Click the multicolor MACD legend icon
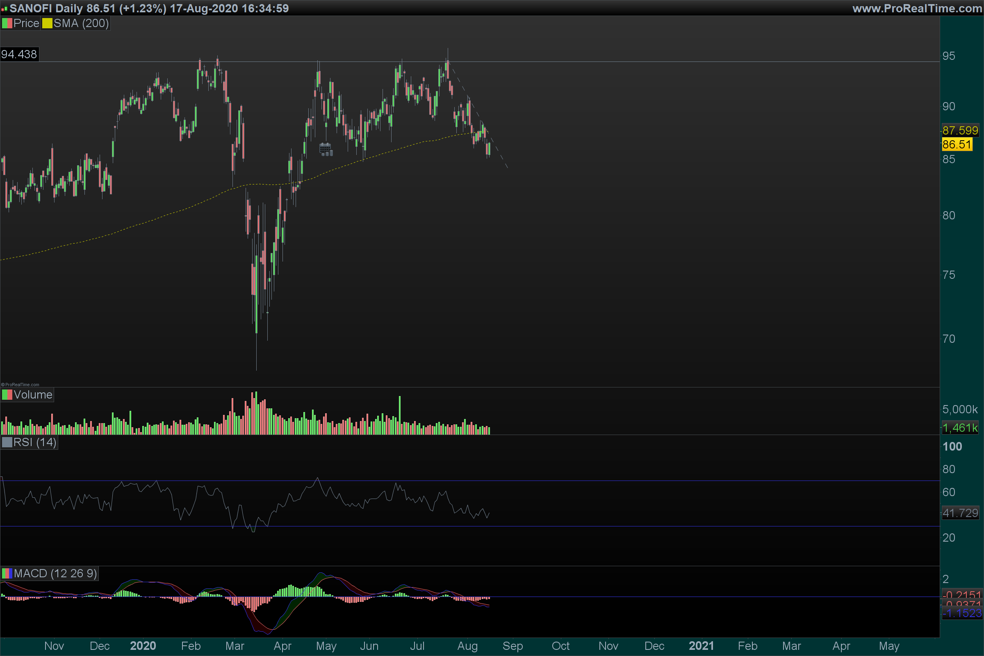This screenshot has width=984, height=656. click(x=7, y=573)
